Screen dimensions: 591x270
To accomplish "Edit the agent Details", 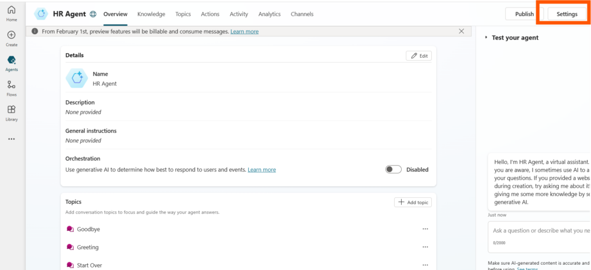I will click(419, 56).
